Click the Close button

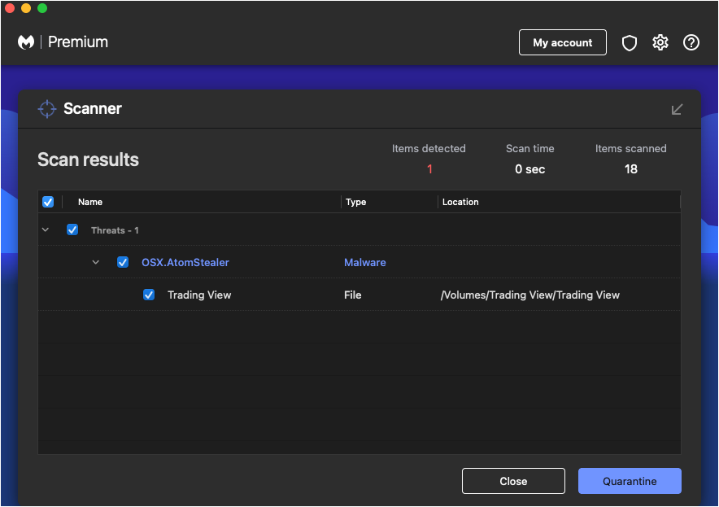[513, 481]
